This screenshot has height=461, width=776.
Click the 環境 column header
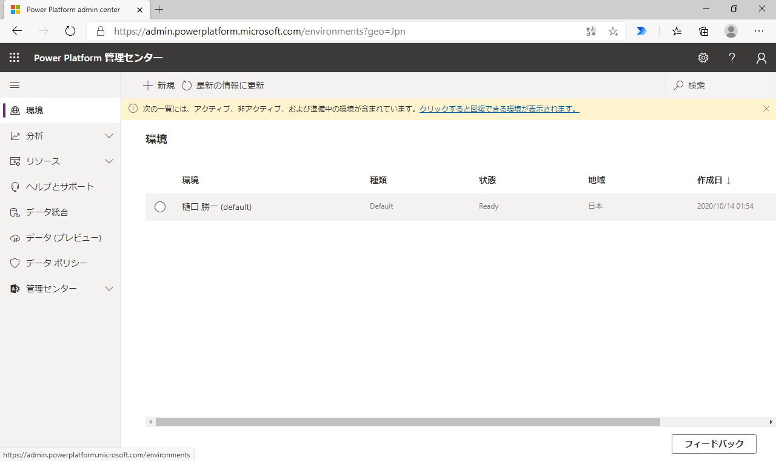tap(190, 180)
